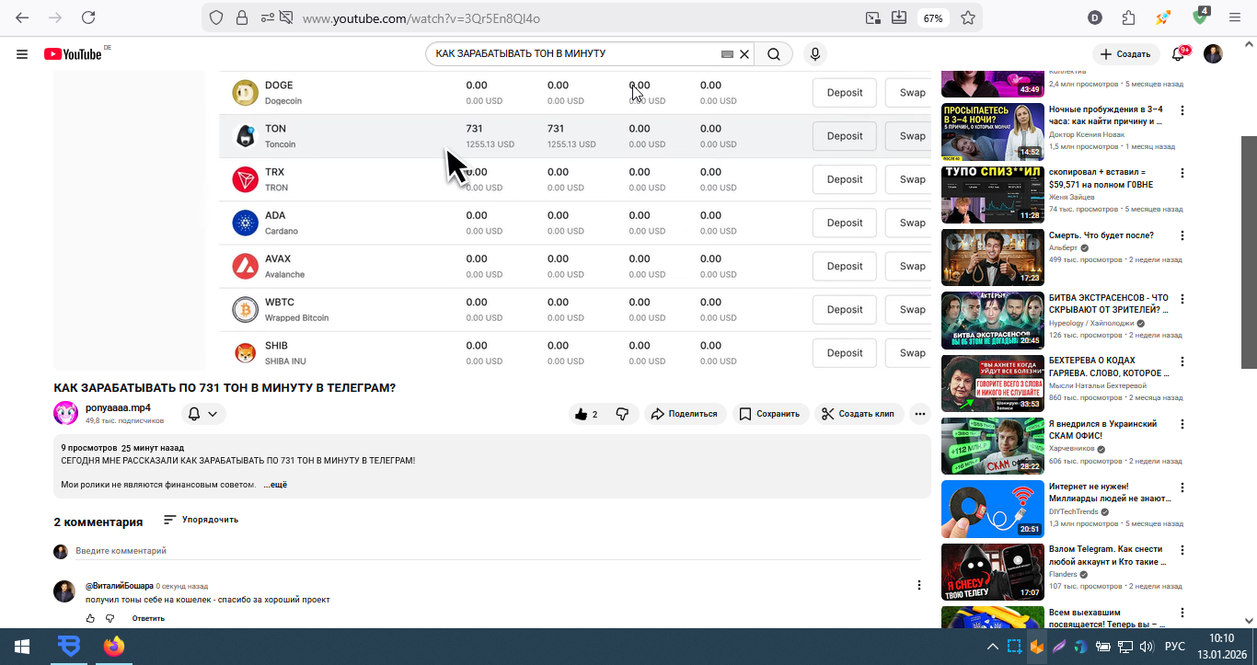This screenshot has height=665, width=1257.
Task: Focus the add-a-comment input field
Action: click(497, 551)
